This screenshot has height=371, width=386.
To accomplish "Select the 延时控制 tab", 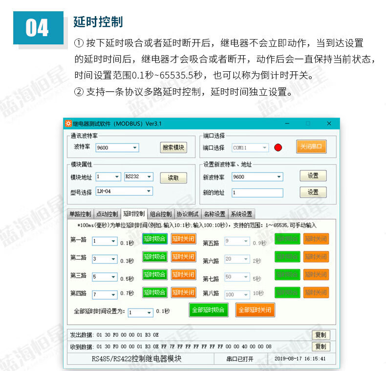I will [x=134, y=213].
